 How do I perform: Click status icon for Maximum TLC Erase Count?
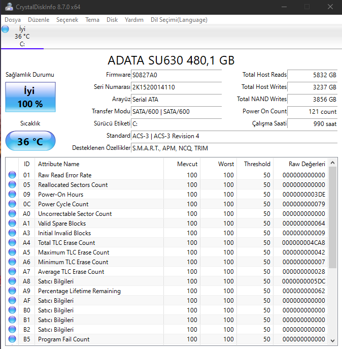[12, 252]
